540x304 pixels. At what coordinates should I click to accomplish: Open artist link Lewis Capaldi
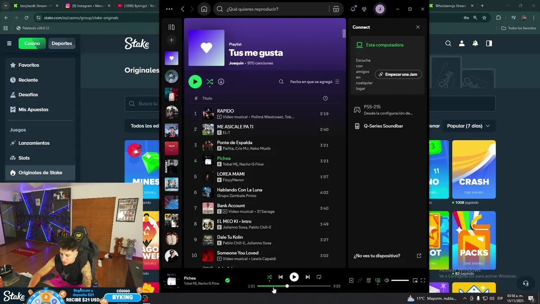(263, 259)
